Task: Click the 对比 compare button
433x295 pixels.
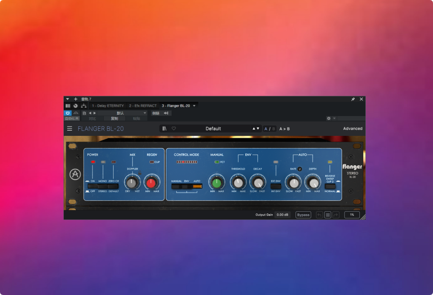Action: click(93, 119)
